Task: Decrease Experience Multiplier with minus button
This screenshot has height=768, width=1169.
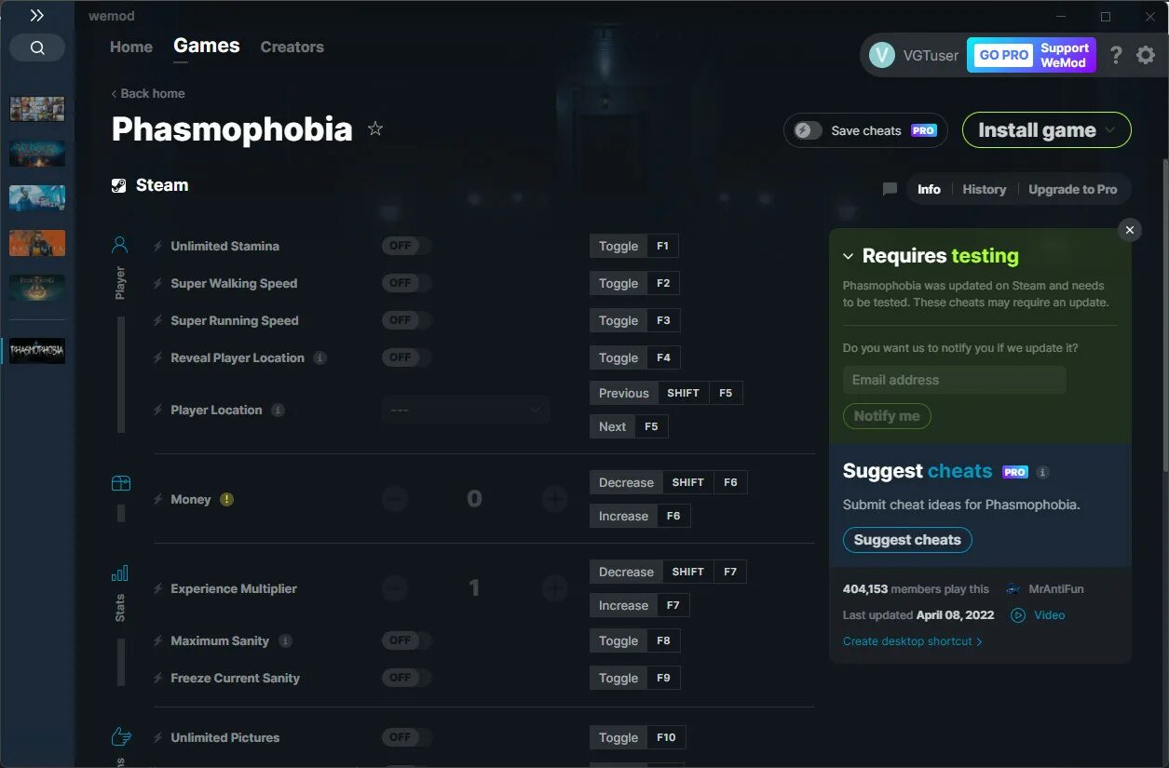Action: (x=394, y=588)
